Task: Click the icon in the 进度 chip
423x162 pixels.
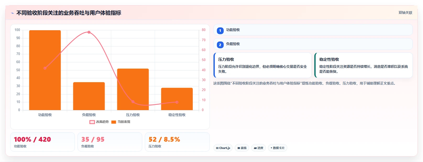Action: [255, 148]
